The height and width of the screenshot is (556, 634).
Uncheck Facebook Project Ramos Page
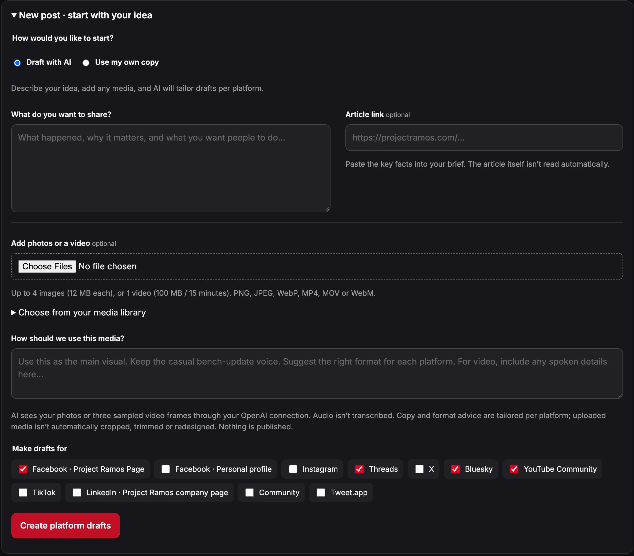[23, 469]
